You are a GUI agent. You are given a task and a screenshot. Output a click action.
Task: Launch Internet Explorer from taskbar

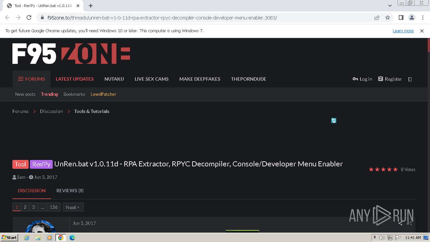click(27, 238)
